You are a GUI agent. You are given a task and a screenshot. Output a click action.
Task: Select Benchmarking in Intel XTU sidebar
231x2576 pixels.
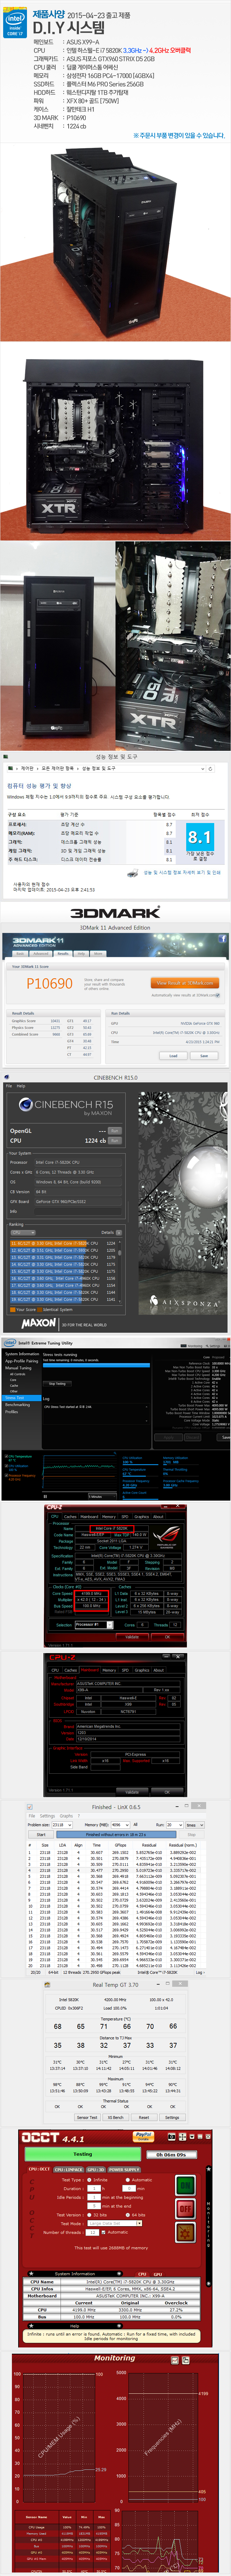click(x=17, y=1405)
